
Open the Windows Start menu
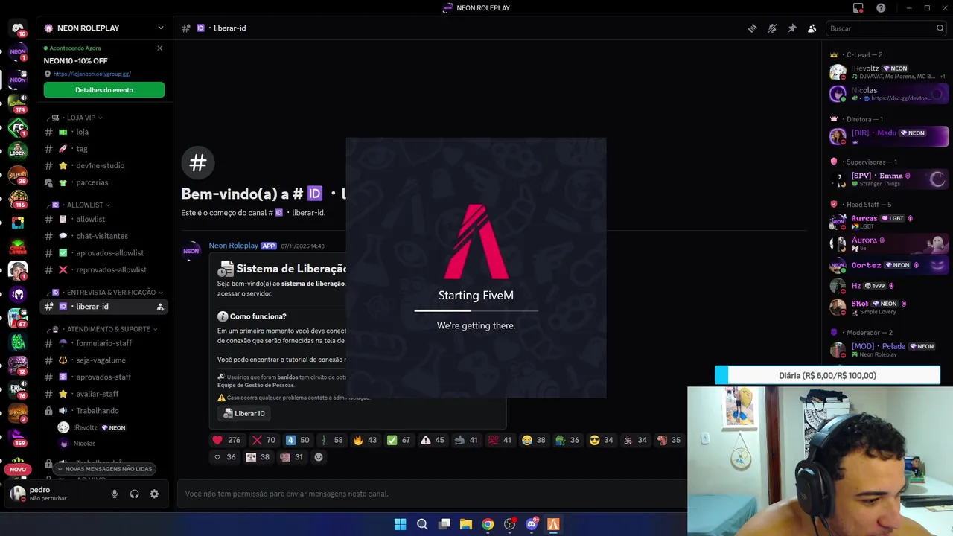pyautogui.click(x=400, y=524)
